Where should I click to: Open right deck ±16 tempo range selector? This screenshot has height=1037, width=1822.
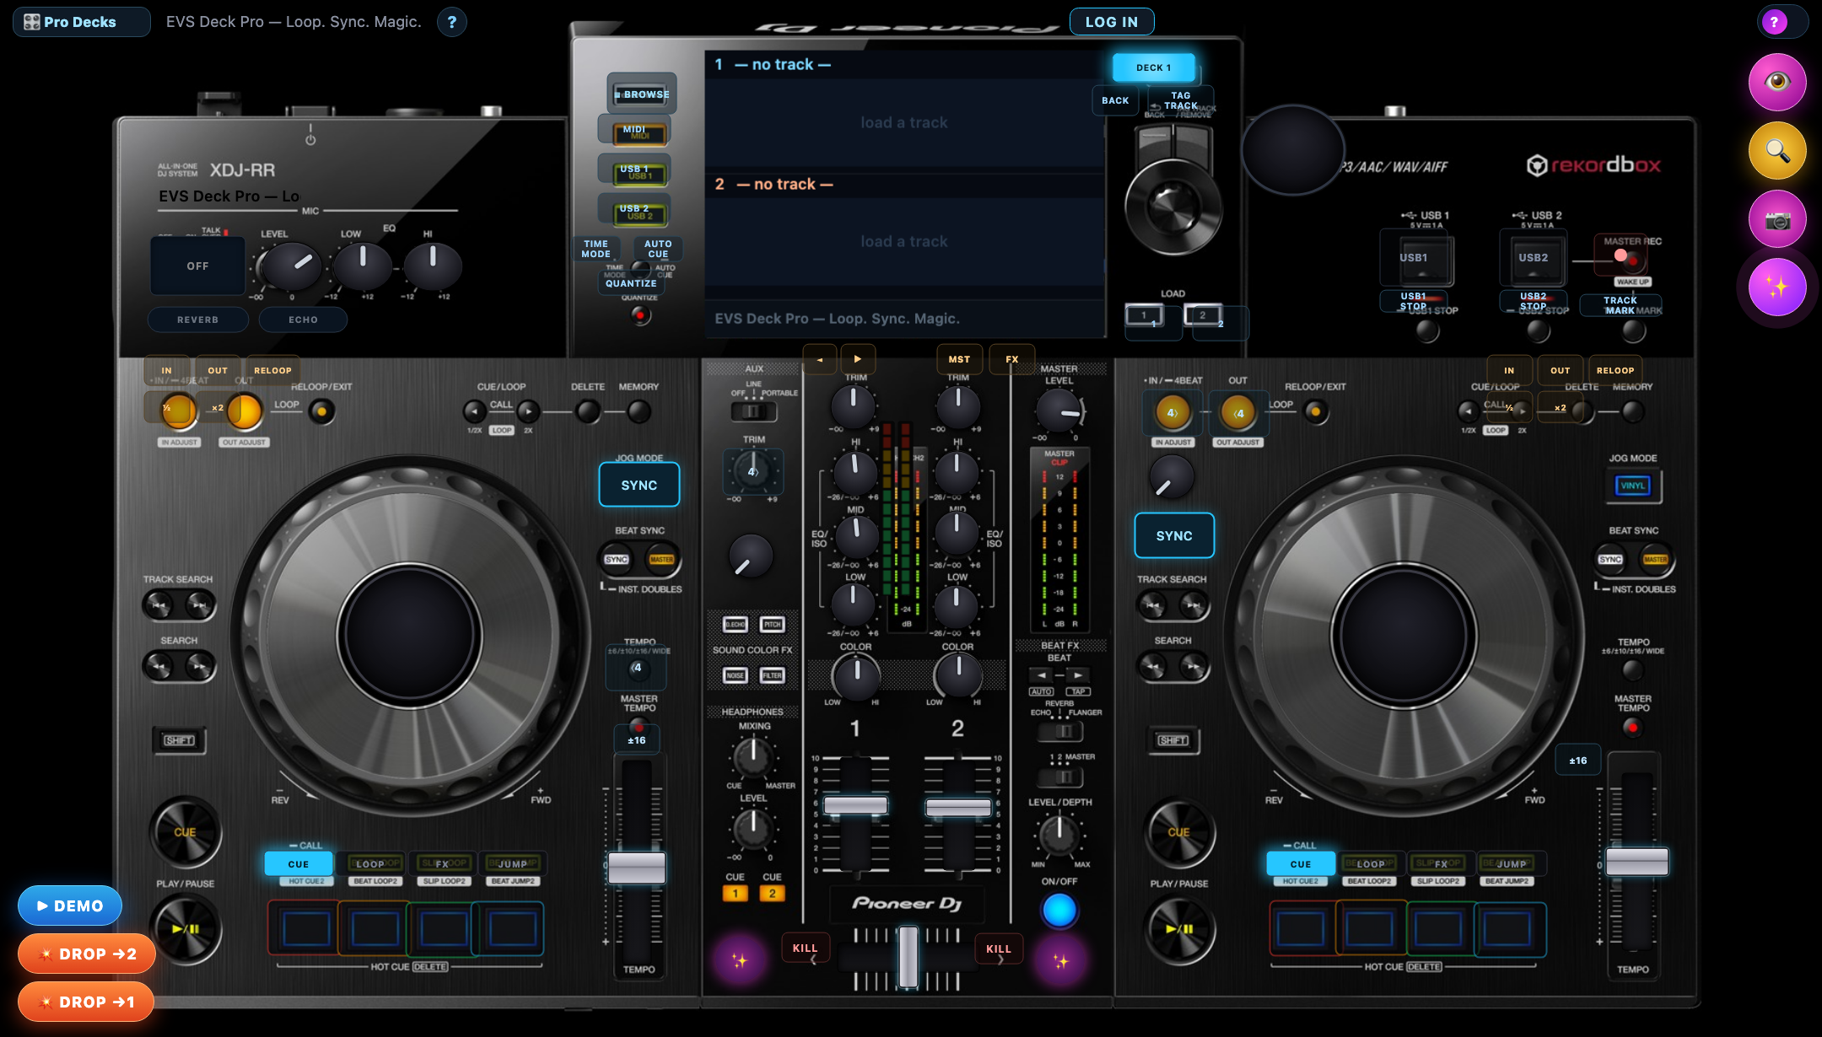click(1578, 760)
